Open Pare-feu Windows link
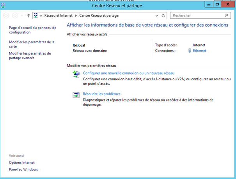The height and width of the screenshot is (179, 236). coord(23,170)
